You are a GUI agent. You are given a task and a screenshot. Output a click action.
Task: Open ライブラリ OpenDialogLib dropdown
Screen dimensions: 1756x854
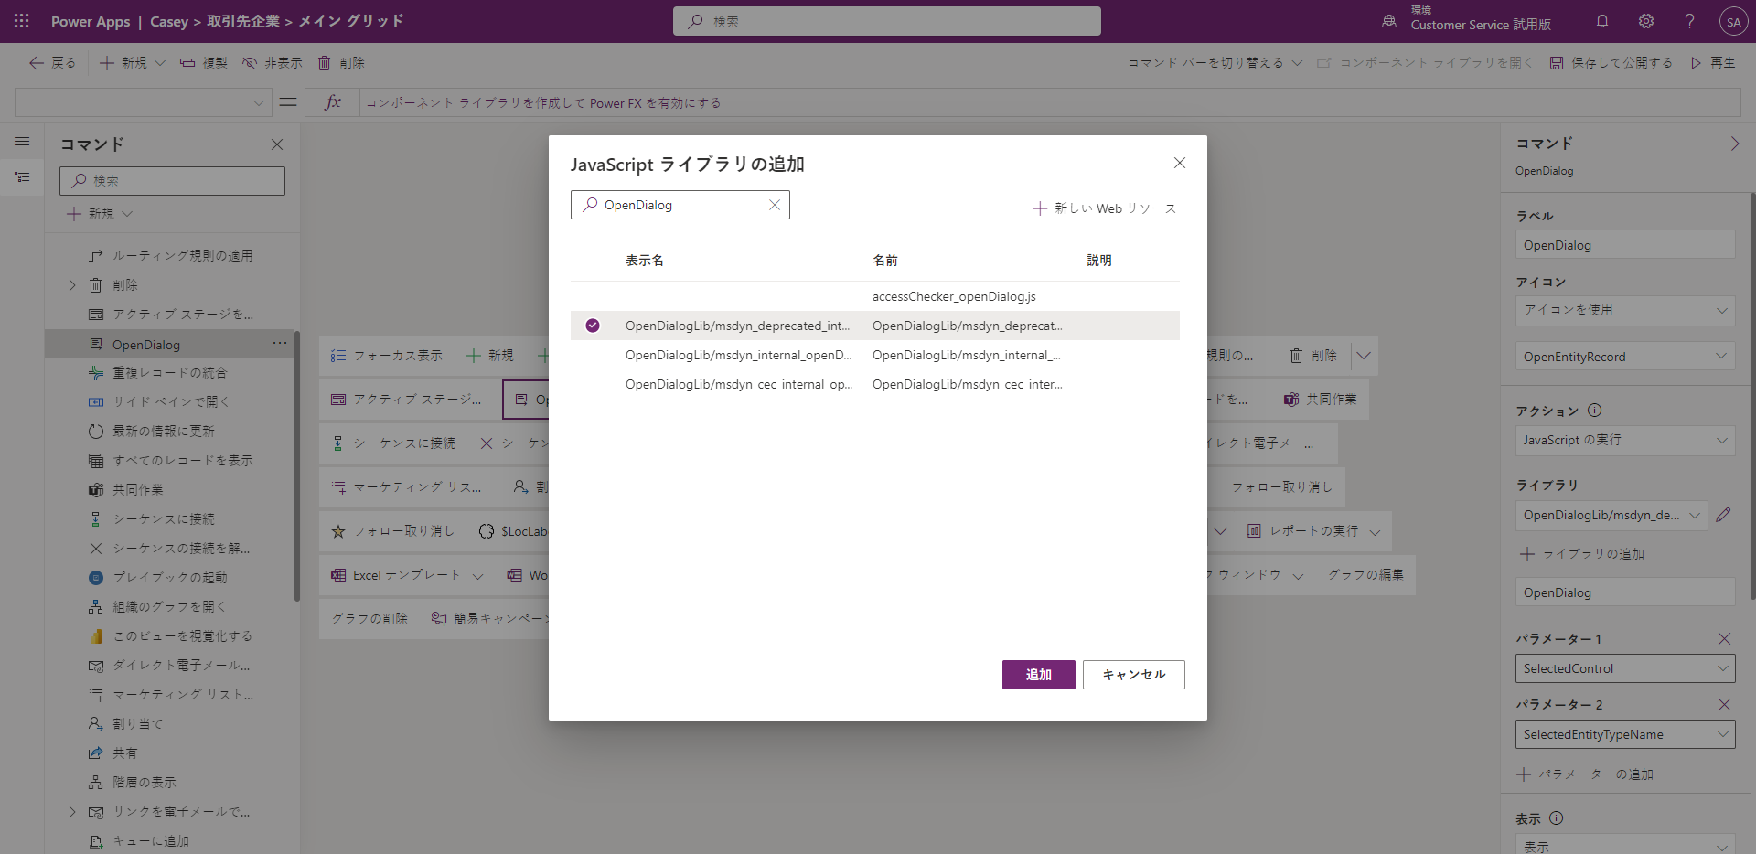point(1611,515)
